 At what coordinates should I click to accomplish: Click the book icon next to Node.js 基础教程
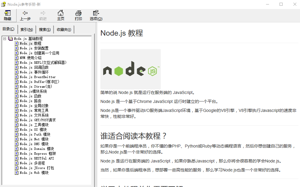click(10, 38)
